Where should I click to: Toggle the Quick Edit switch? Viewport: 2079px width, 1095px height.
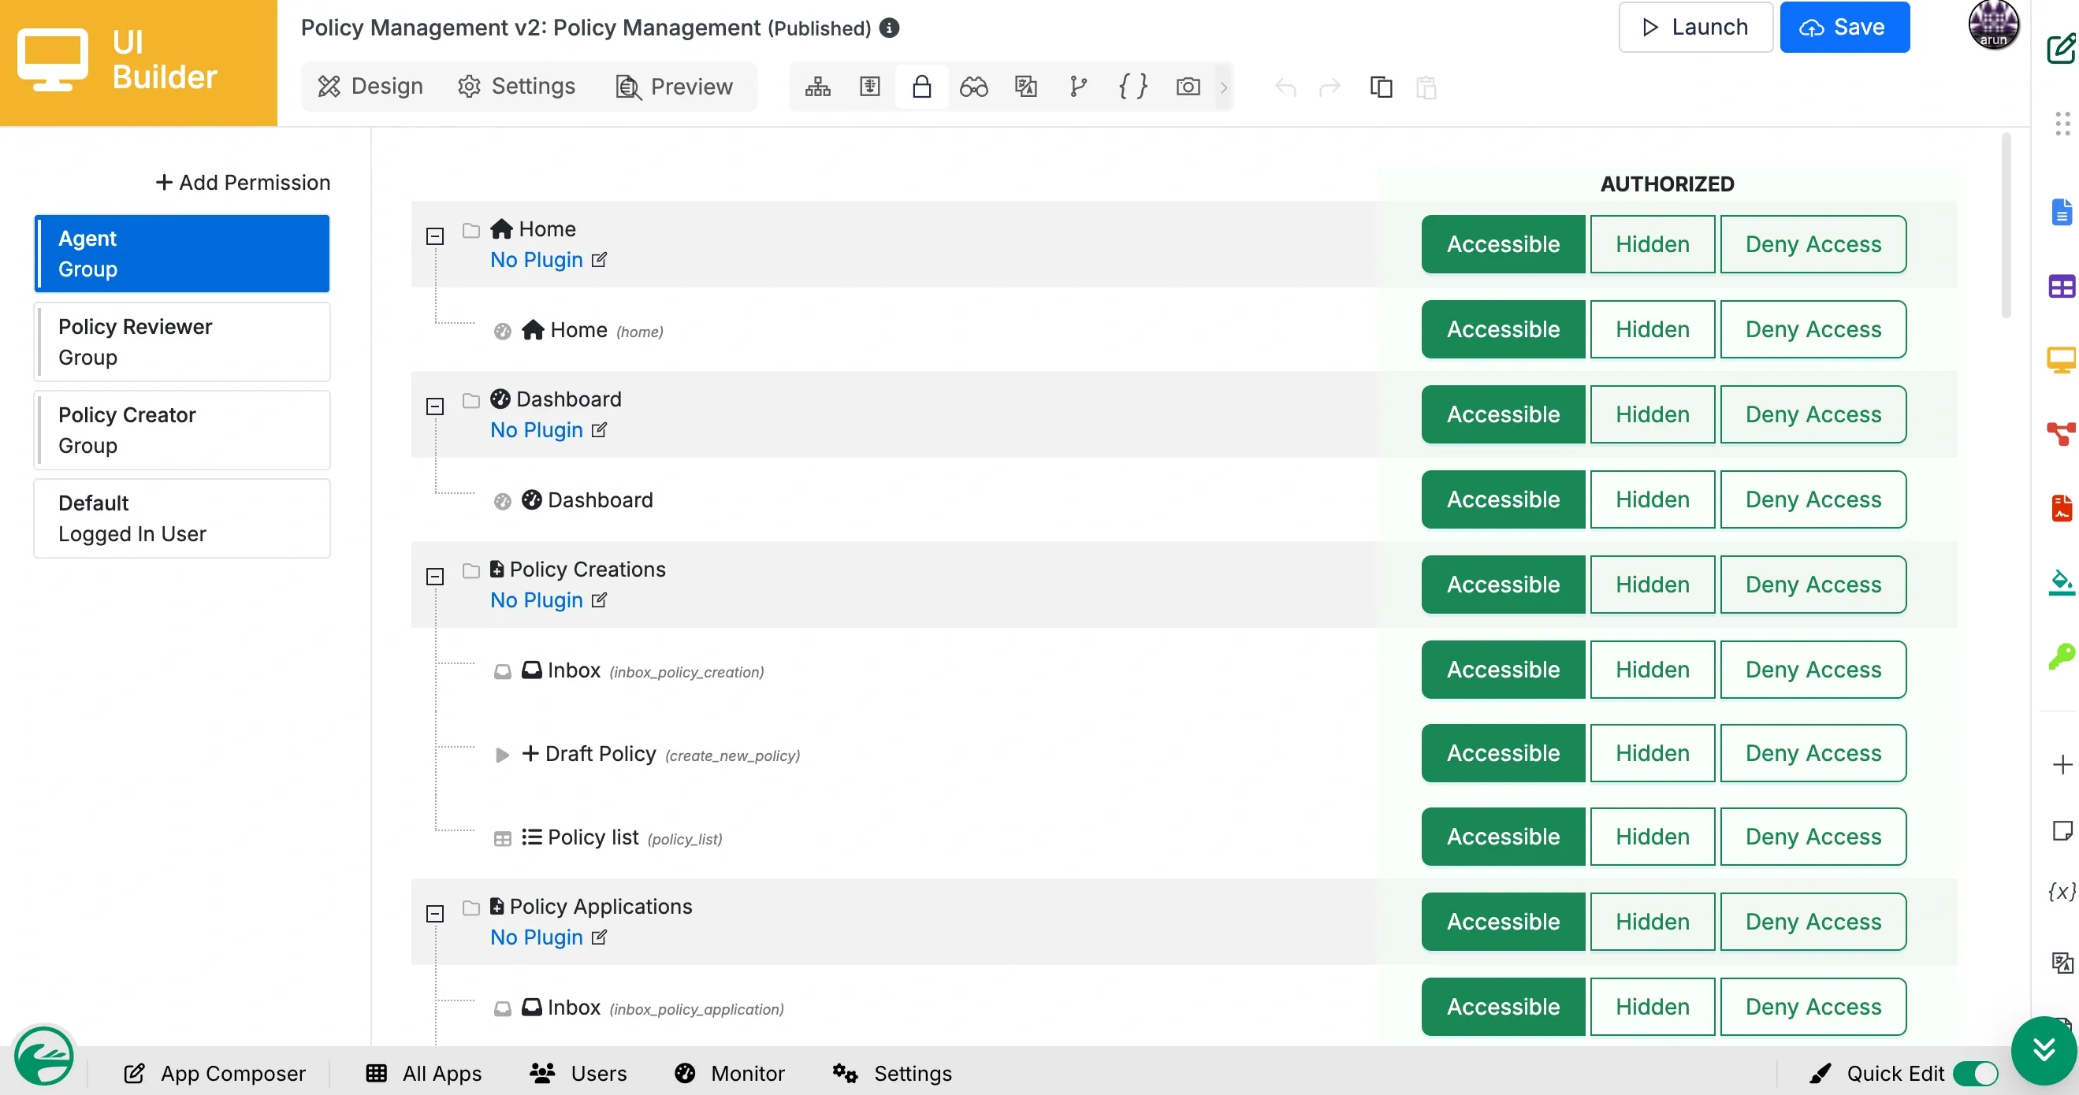(x=1975, y=1073)
